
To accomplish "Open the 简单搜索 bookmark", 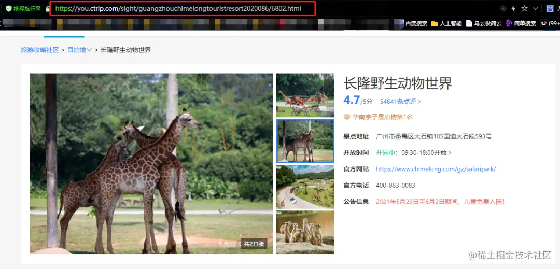I will pyautogui.click(x=521, y=23).
